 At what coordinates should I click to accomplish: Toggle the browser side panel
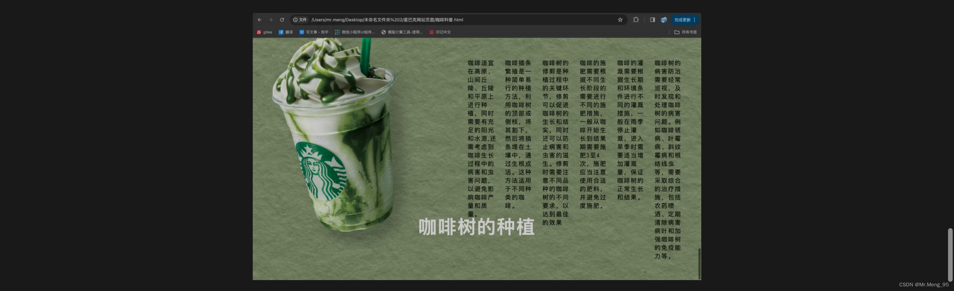coord(652,20)
